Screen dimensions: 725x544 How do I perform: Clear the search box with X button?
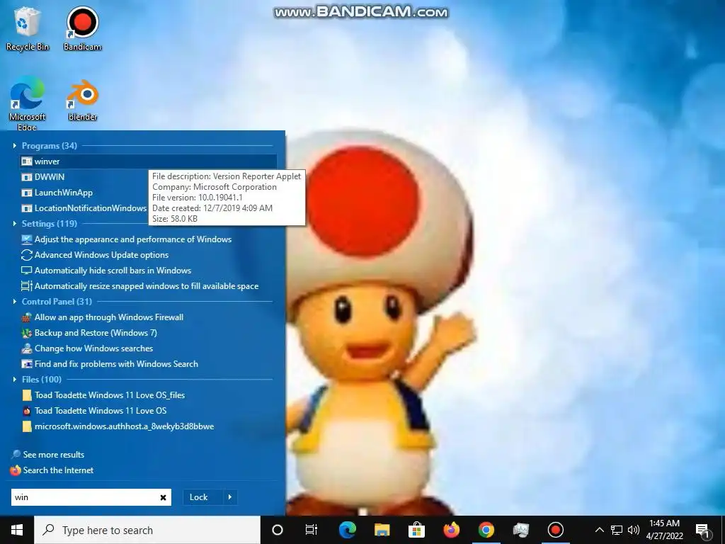(x=163, y=497)
